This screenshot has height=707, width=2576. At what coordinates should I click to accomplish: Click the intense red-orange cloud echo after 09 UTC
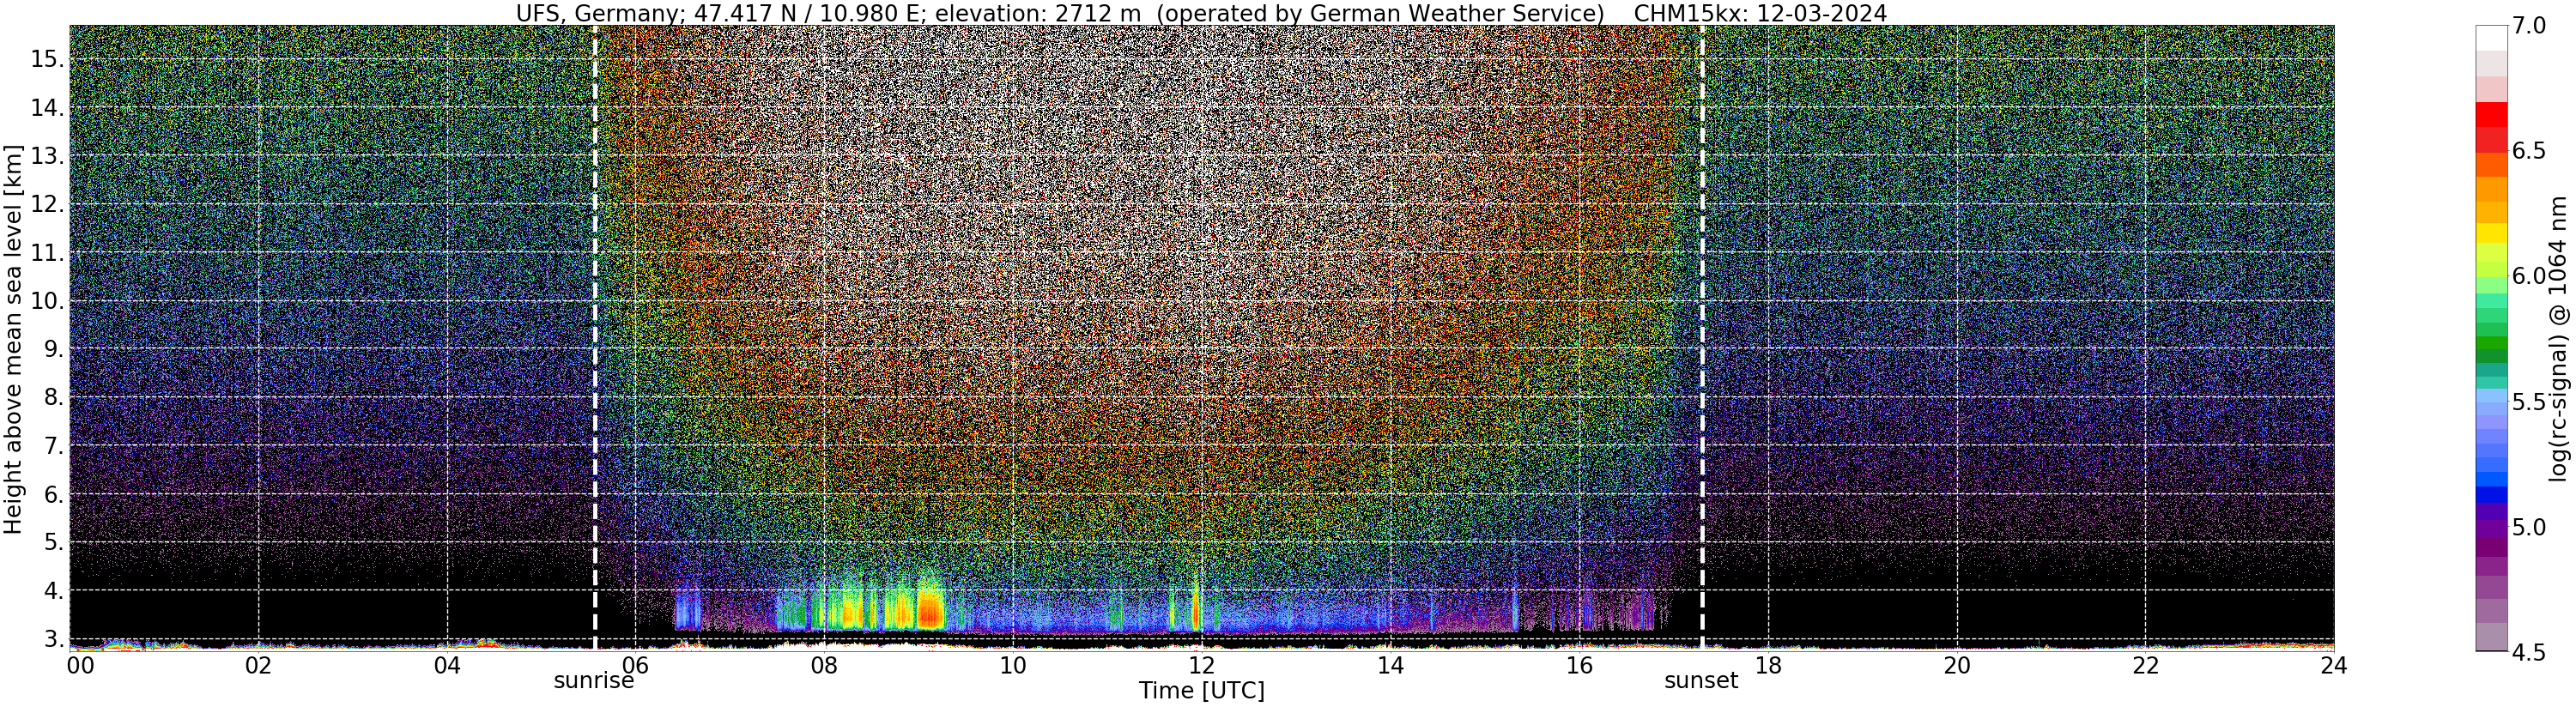tap(930, 608)
